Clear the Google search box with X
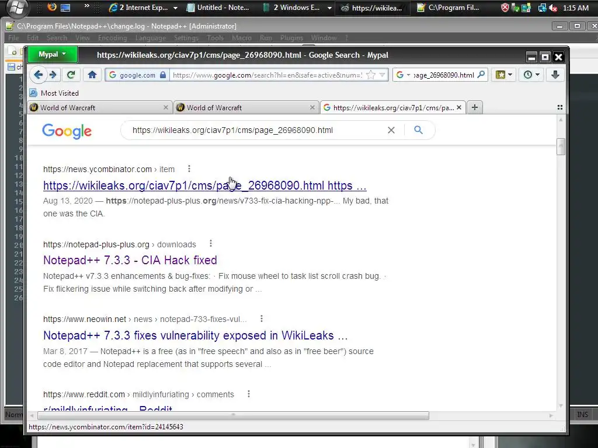 tap(391, 130)
